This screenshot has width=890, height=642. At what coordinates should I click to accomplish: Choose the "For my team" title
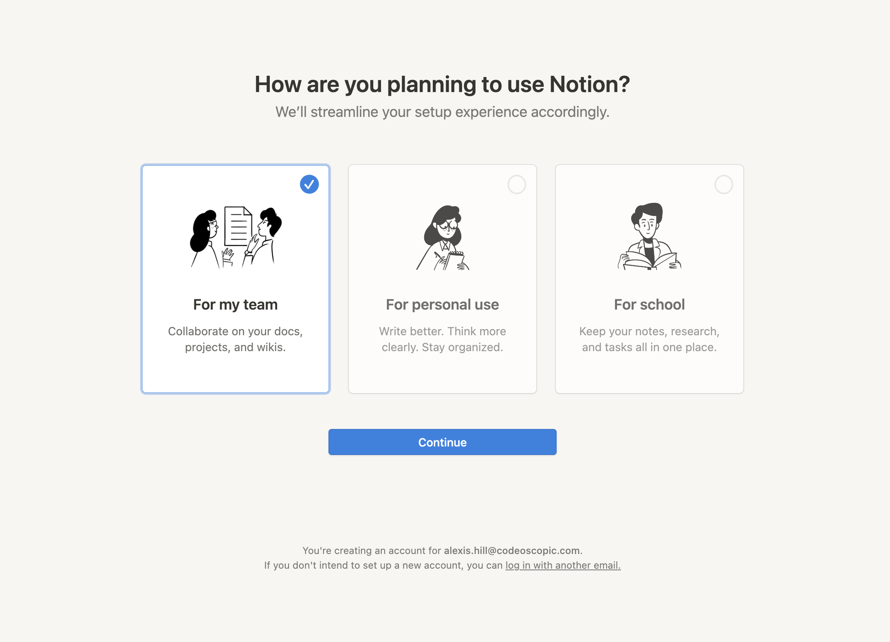coord(236,305)
